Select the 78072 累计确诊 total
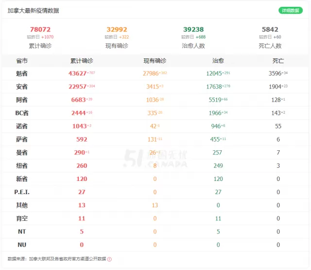This screenshot has width=311, height=270. point(40,29)
